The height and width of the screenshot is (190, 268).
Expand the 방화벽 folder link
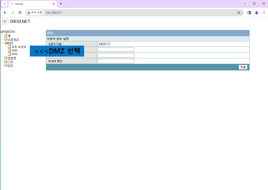point(12,58)
